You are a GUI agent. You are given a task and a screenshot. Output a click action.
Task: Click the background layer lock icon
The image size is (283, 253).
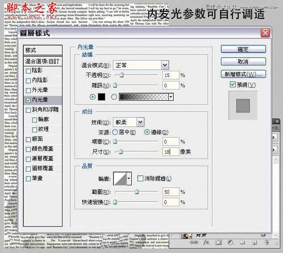(x=263, y=235)
